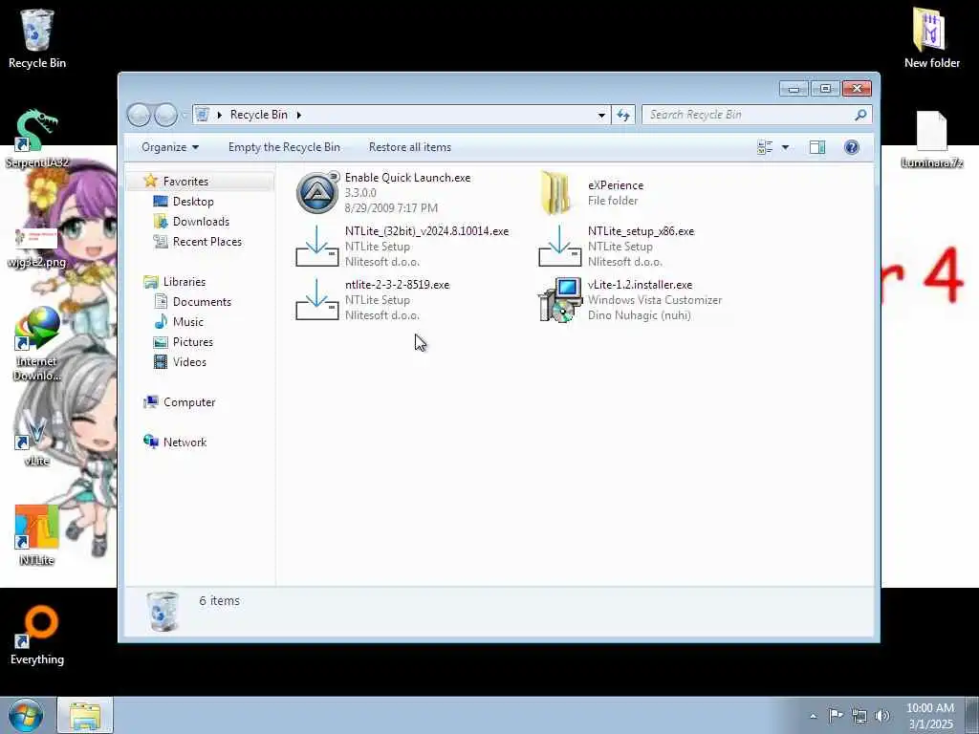Open NTLite desktop shortcut
The height and width of the screenshot is (734, 979).
37,535
